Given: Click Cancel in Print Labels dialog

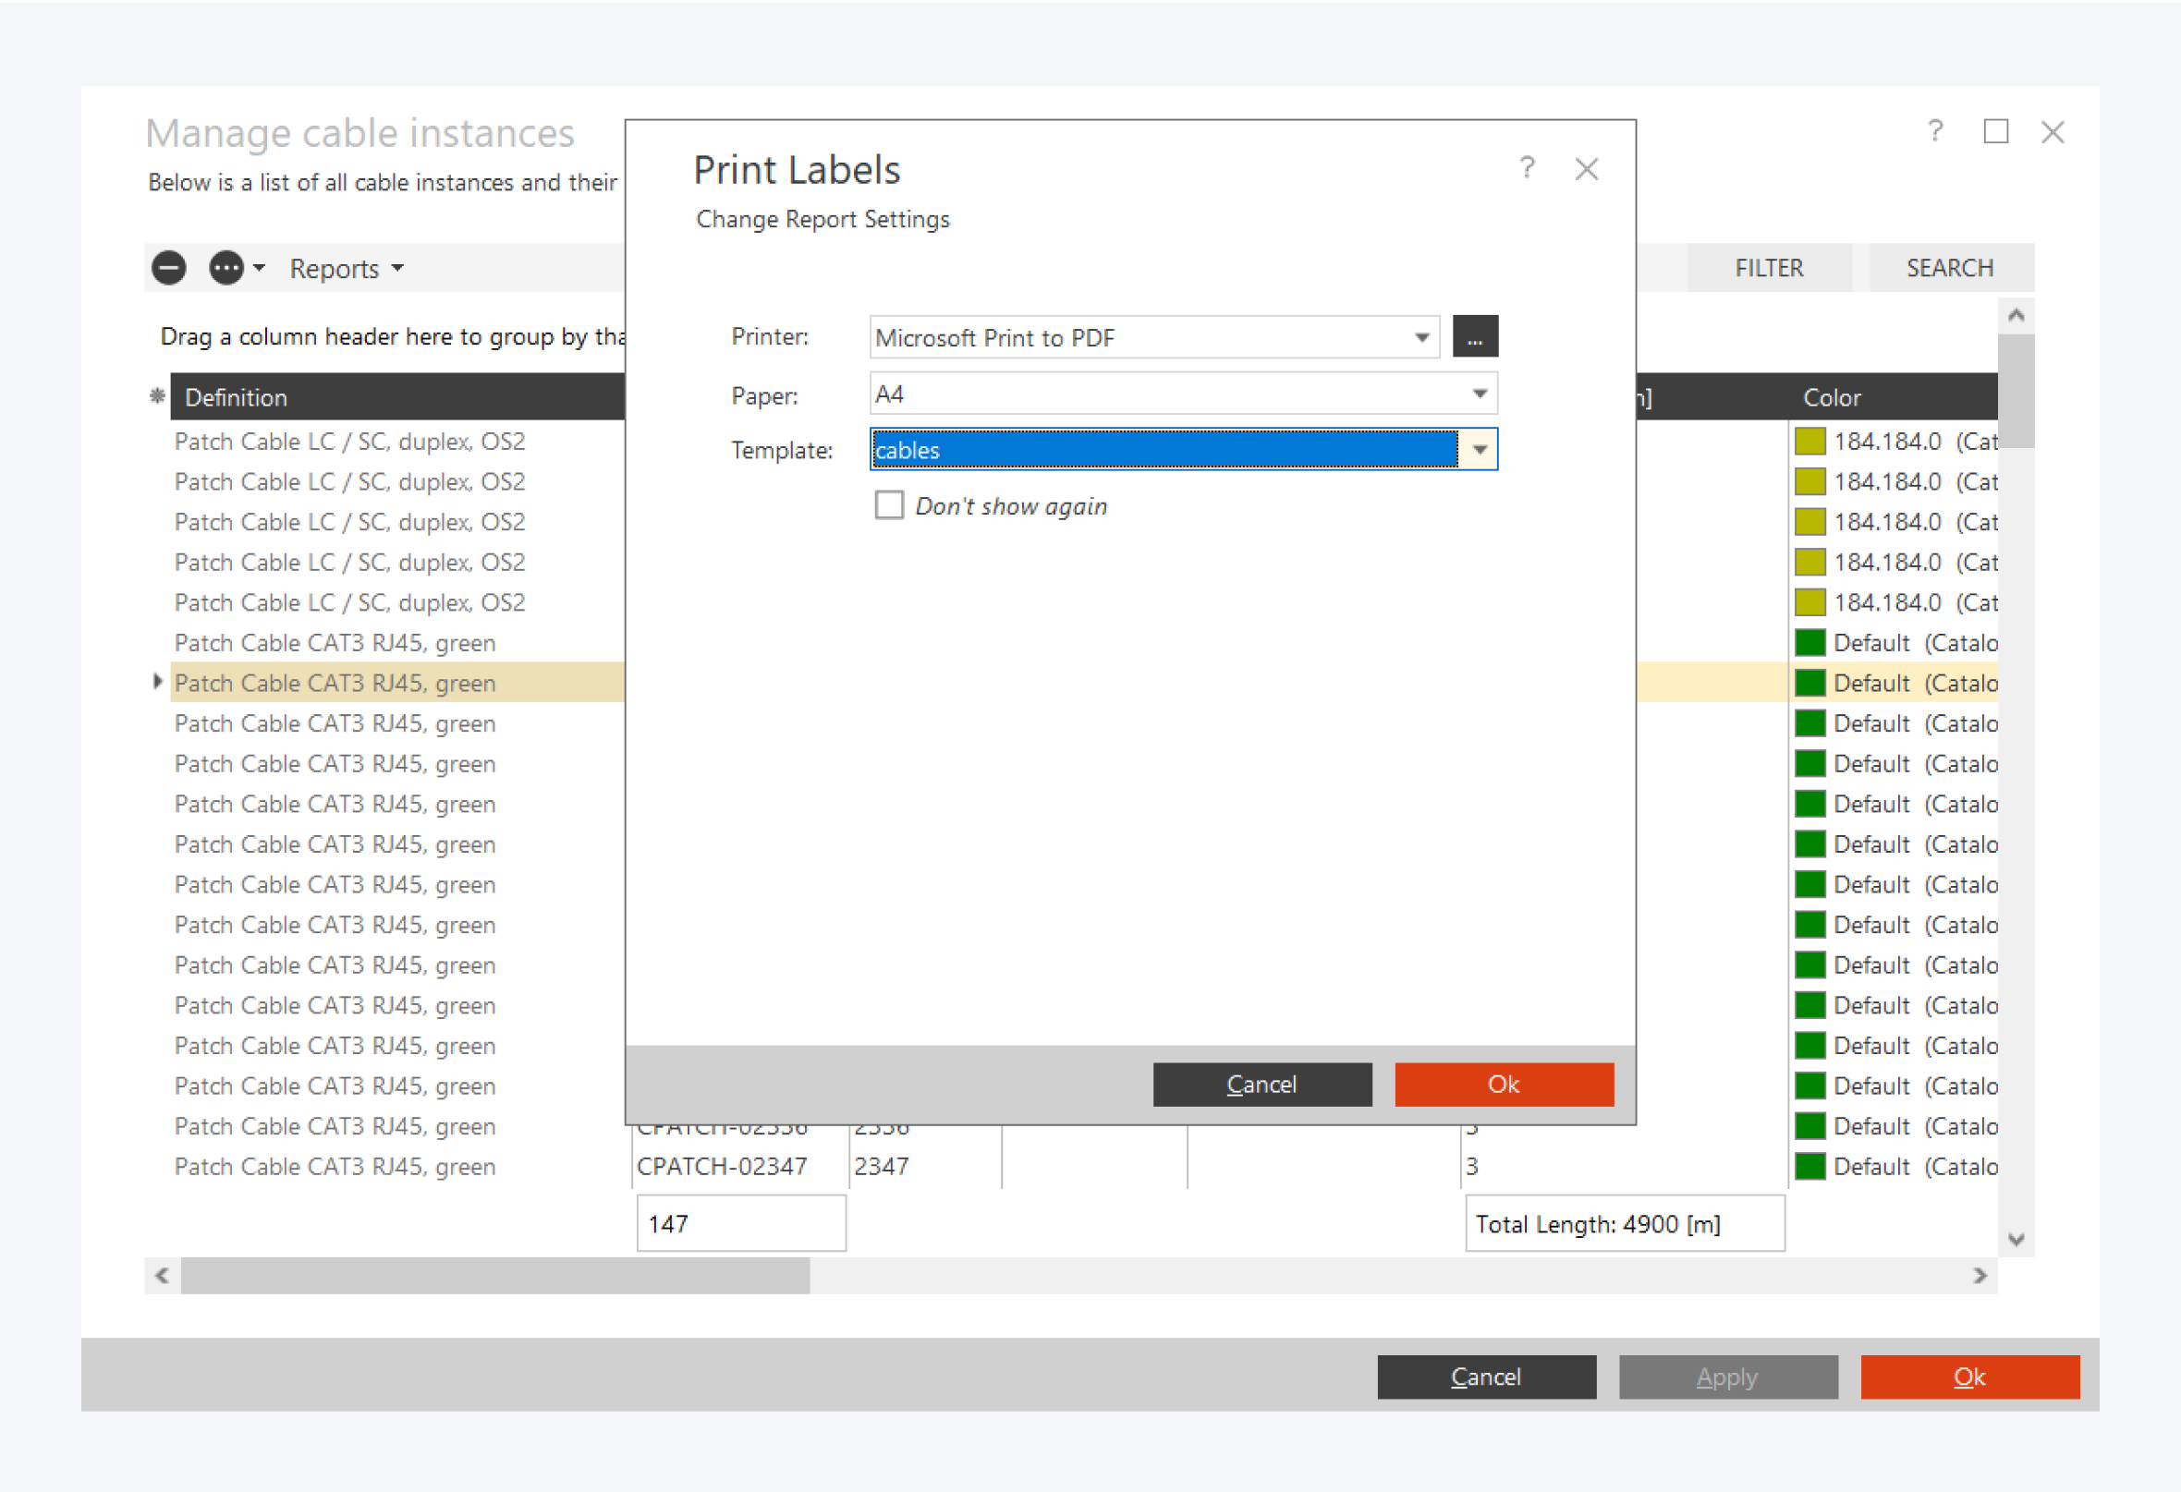Looking at the screenshot, I should pos(1261,1085).
